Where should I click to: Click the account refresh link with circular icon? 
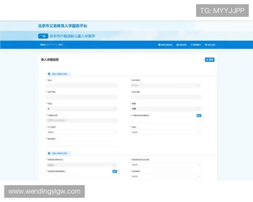coord(196,45)
